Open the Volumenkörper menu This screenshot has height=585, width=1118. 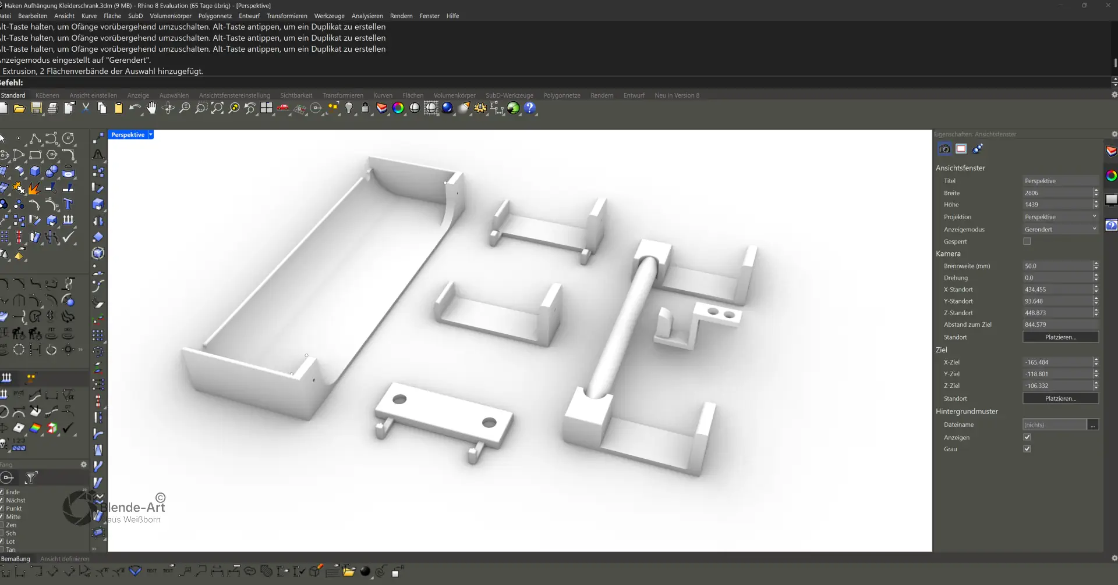[170, 16]
